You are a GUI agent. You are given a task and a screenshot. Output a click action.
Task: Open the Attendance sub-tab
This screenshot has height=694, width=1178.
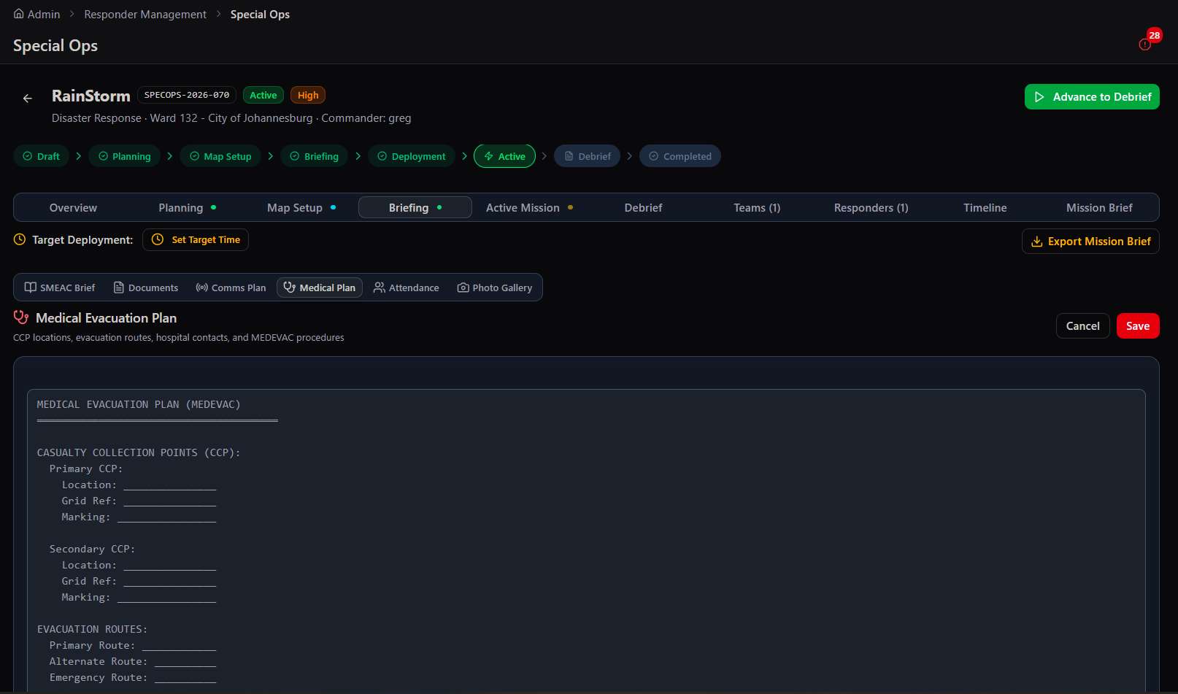pos(407,288)
